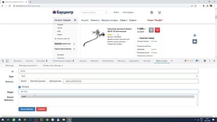Click the hamburger icon beside Каталог товаров
The image size is (217, 122).
coord(75,20)
